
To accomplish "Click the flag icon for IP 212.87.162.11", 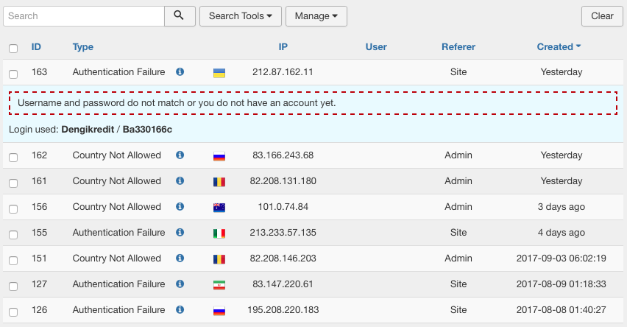I will click(219, 73).
